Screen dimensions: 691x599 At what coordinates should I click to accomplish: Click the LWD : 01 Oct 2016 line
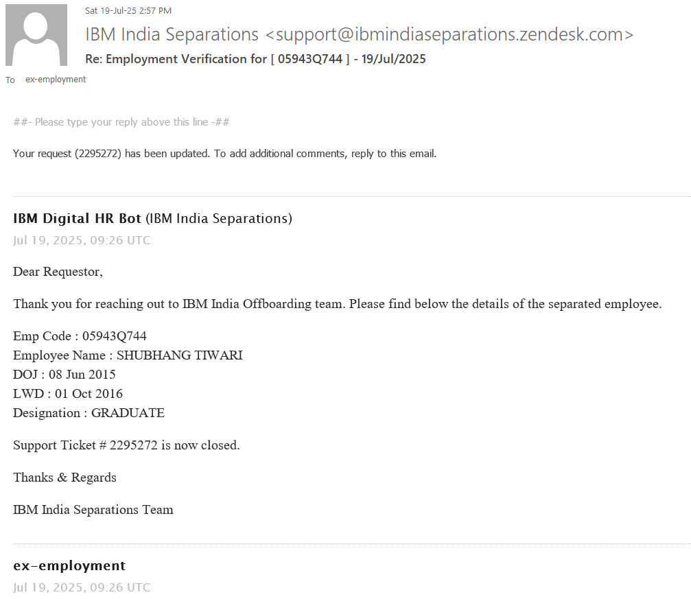tap(67, 394)
